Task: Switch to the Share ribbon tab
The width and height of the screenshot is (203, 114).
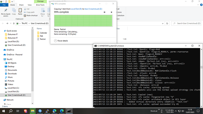Action: [x=21, y=5]
